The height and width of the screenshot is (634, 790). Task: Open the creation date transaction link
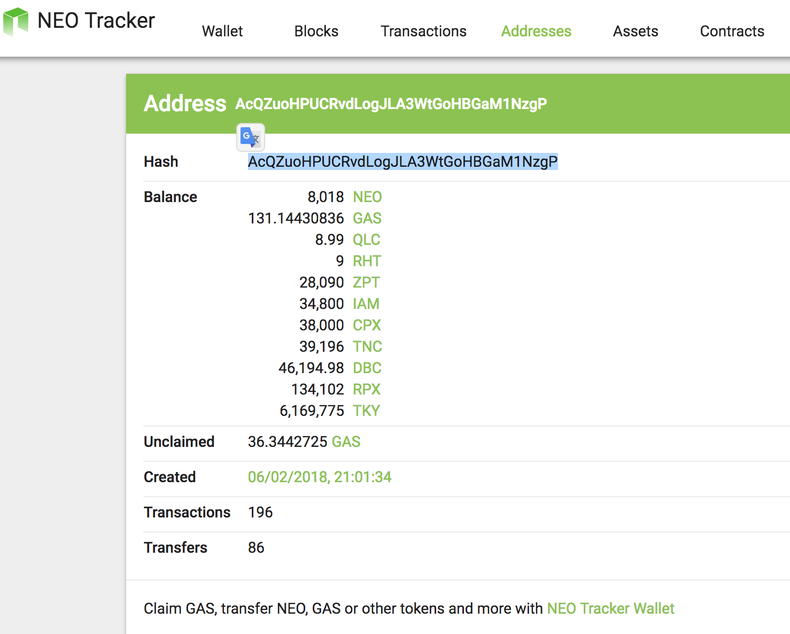click(x=320, y=477)
